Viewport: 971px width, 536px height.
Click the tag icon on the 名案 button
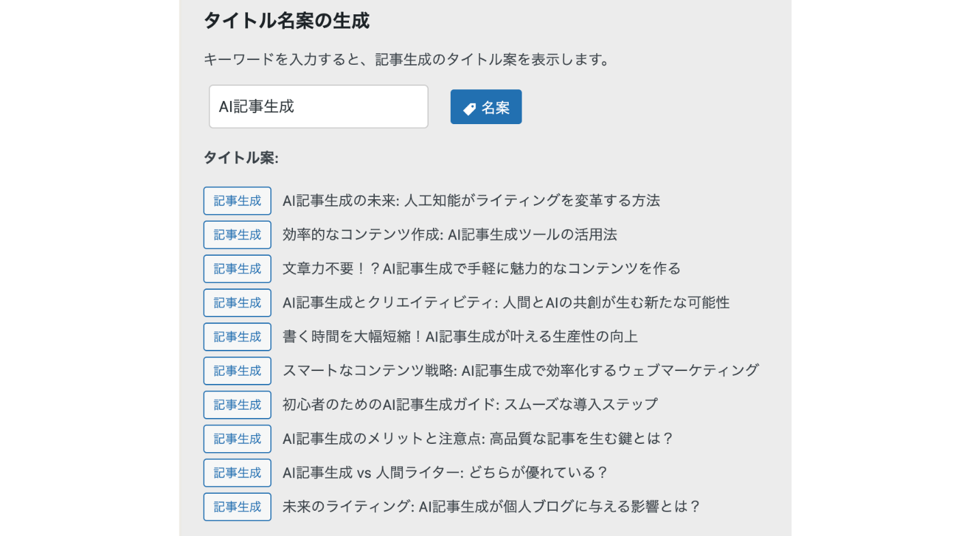coord(469,108)
